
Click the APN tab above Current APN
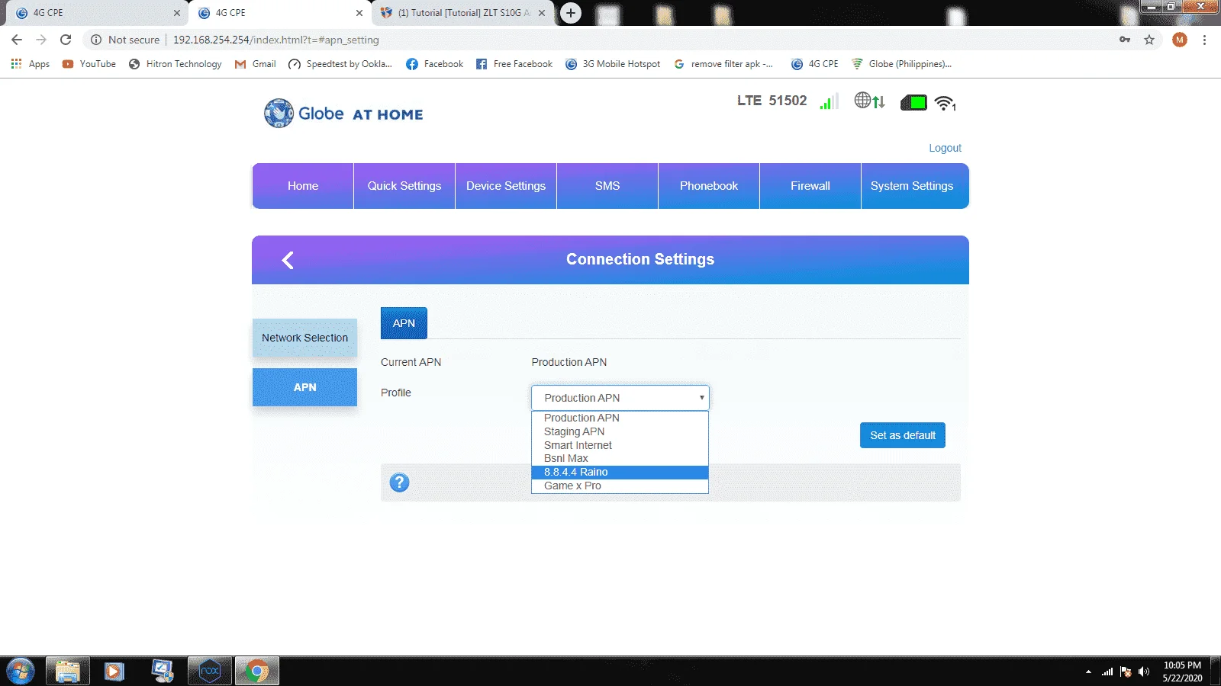[404, 323]
